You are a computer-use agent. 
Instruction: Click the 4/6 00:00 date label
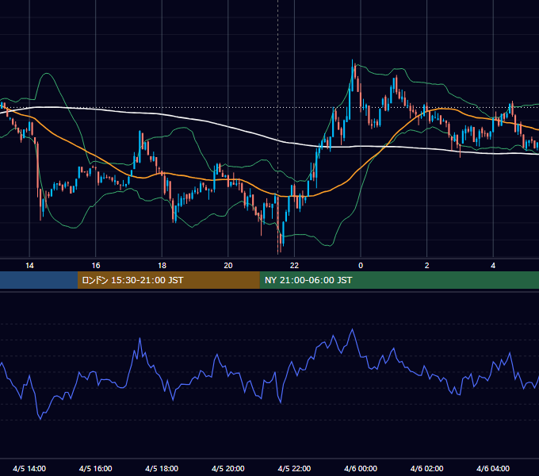pyautogui.click(x=361, y=468)
